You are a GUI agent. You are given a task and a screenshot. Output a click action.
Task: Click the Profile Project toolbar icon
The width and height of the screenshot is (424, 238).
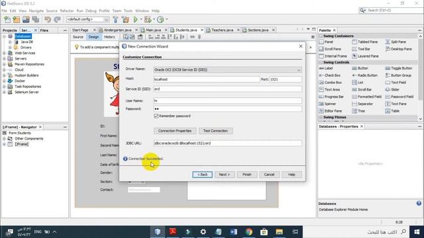(x=160, y=19)
